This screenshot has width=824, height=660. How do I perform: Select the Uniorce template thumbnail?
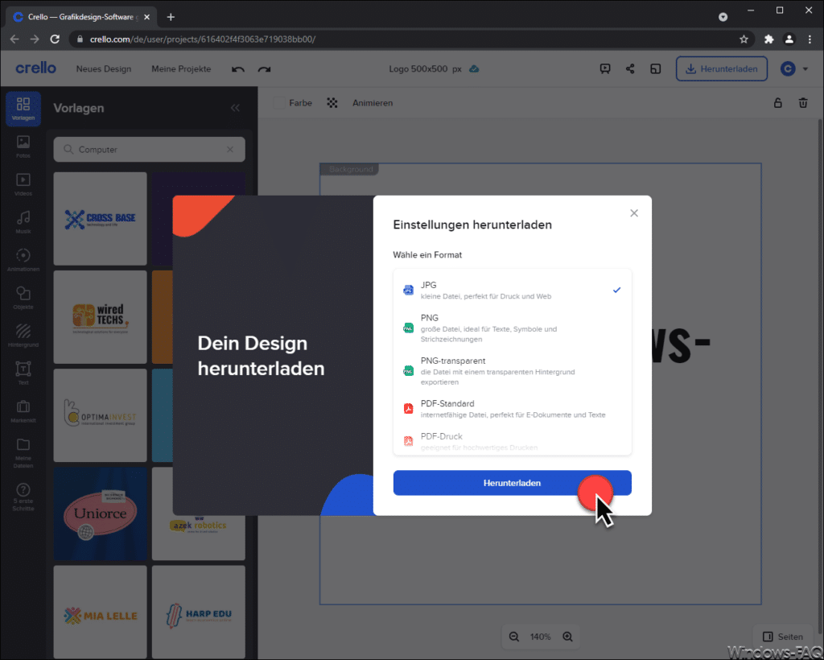tap(101, 514)
